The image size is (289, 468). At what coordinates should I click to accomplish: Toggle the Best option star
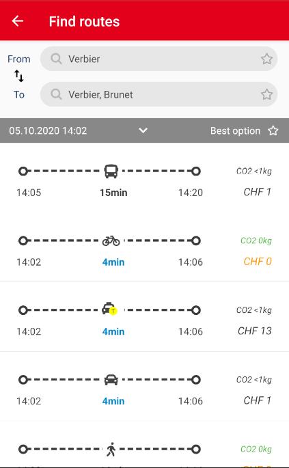point(273,130)
